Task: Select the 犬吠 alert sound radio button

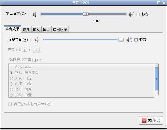Action: pos(11,78)
